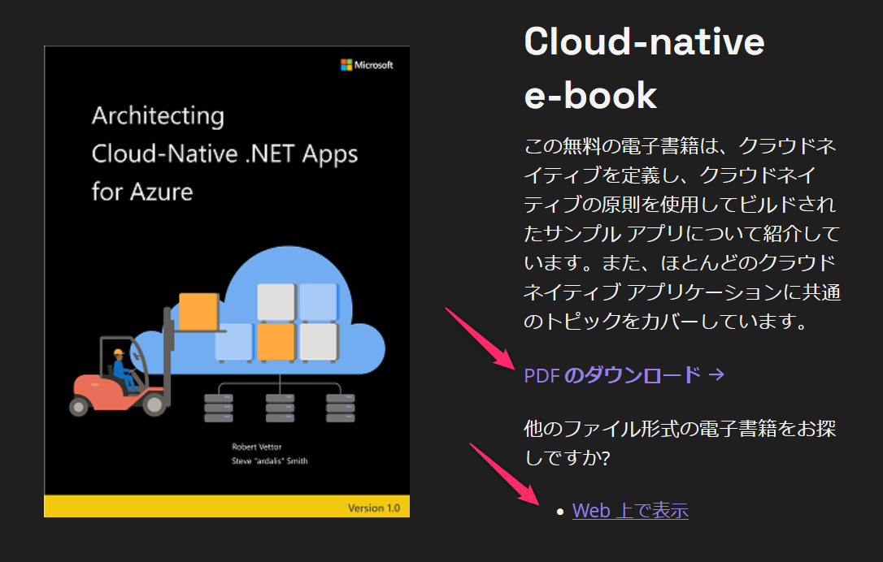Click the e-book description paragraph starting この無料の電子書籍は
883x562 pixels.
[x=682, y=233]
